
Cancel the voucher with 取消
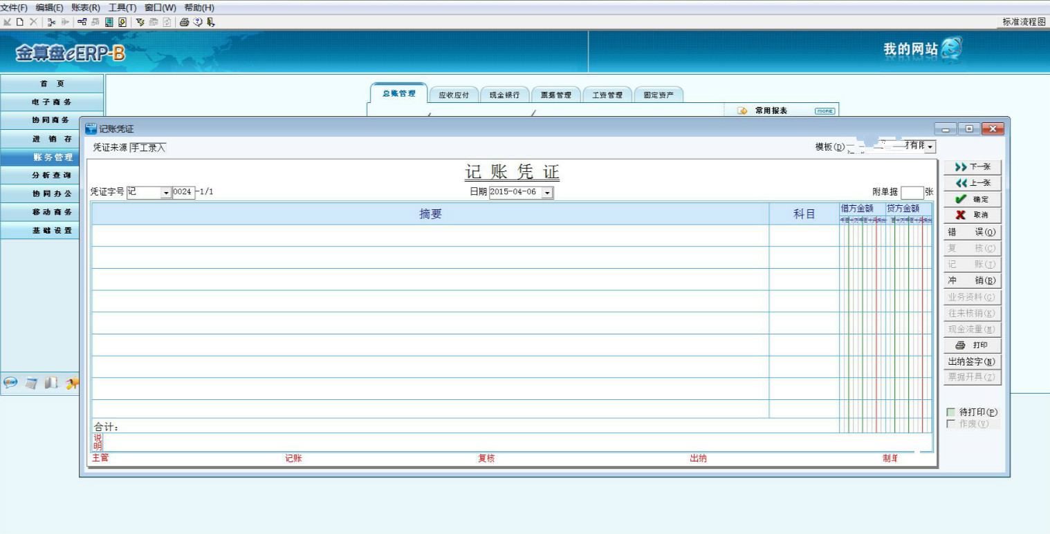click(973, 215)
